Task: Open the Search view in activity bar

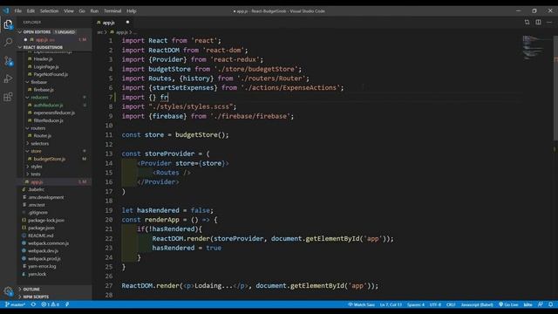Action: click(8, 43)
